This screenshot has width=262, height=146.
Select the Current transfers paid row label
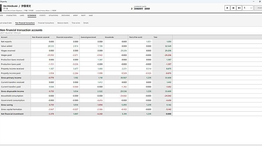tap(11, 87)
